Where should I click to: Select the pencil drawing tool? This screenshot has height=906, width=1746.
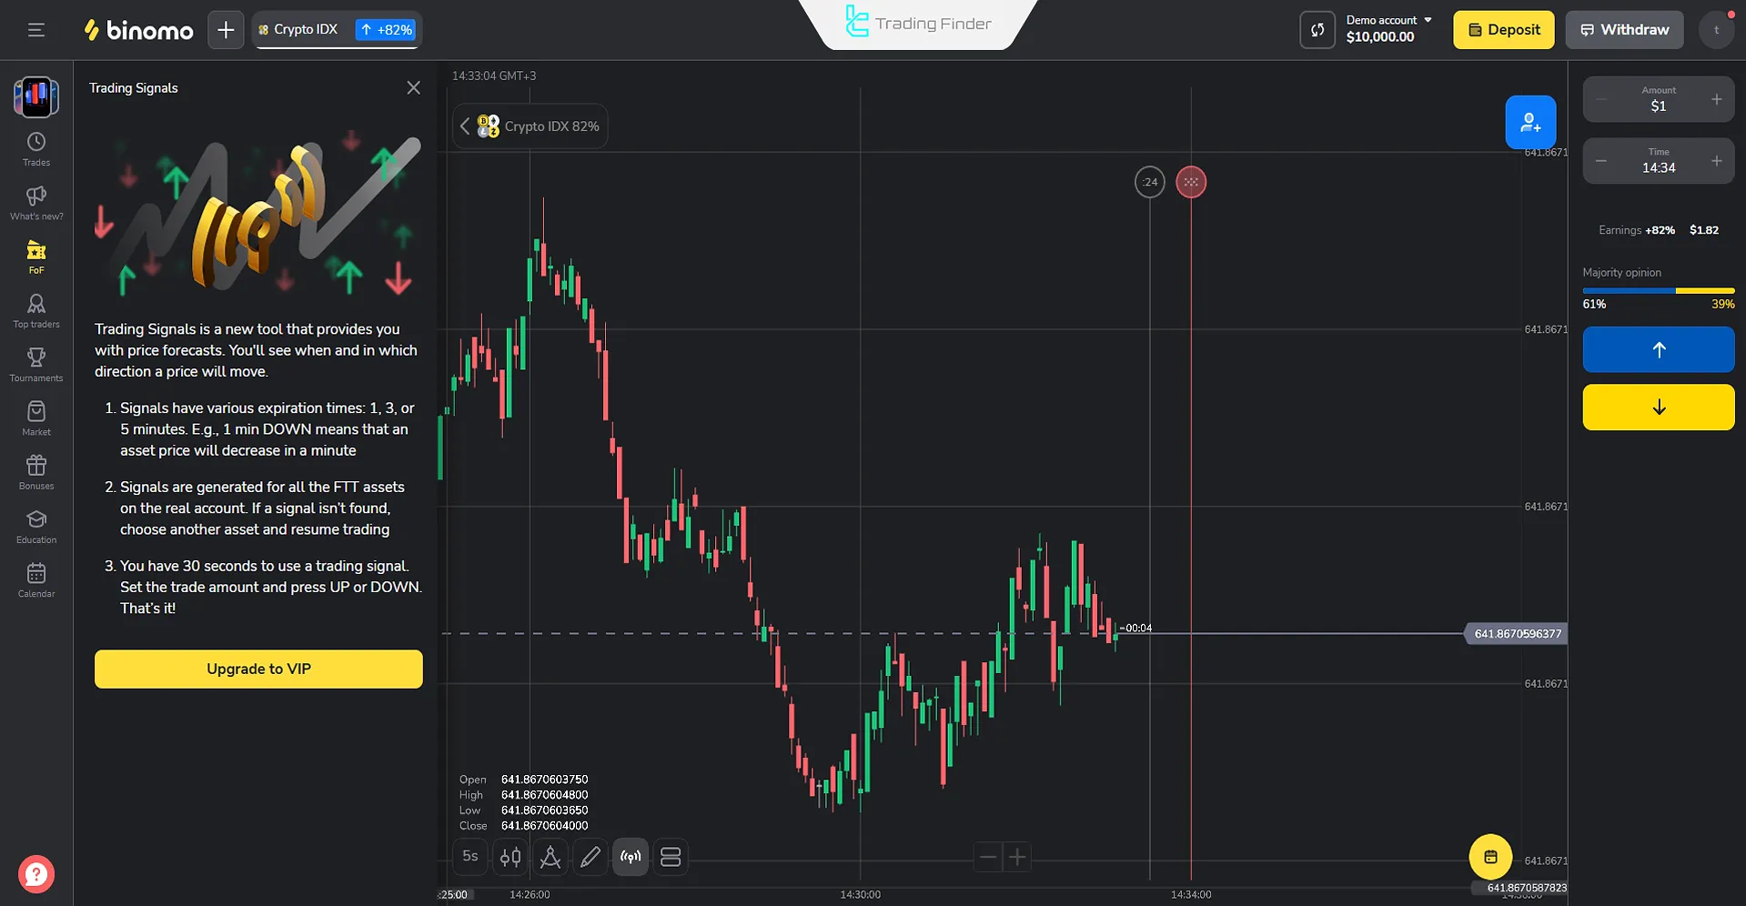pos(590,856)
